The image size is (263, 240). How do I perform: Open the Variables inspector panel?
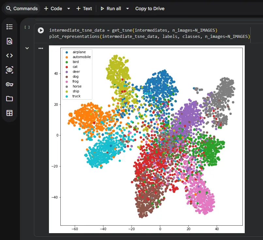coord(9,70)
